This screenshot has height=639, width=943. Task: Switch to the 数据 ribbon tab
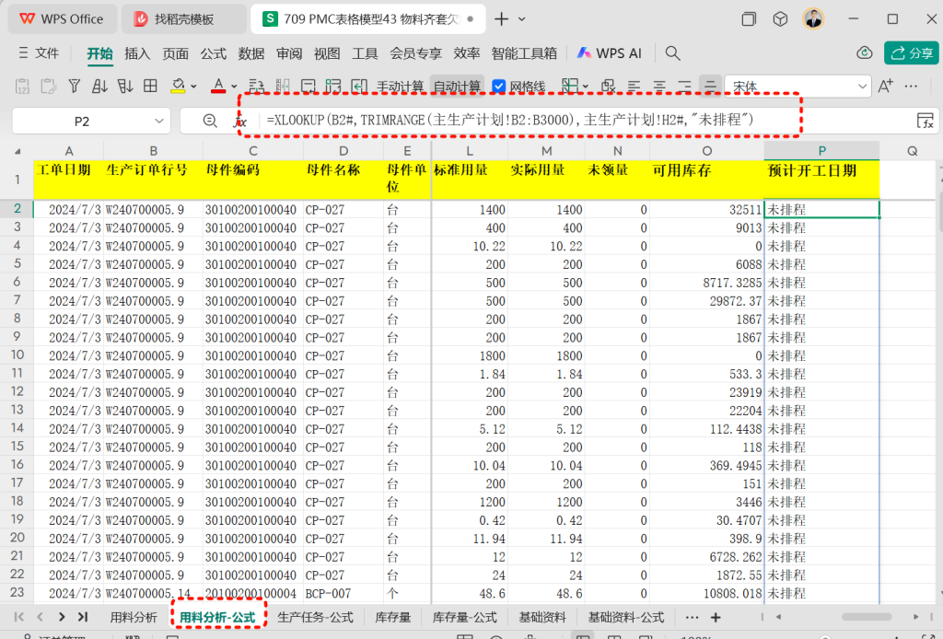click(251, 53)
